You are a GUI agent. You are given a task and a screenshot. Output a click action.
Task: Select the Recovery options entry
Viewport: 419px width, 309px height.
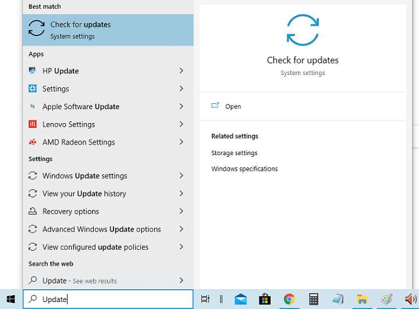point(108,211)
